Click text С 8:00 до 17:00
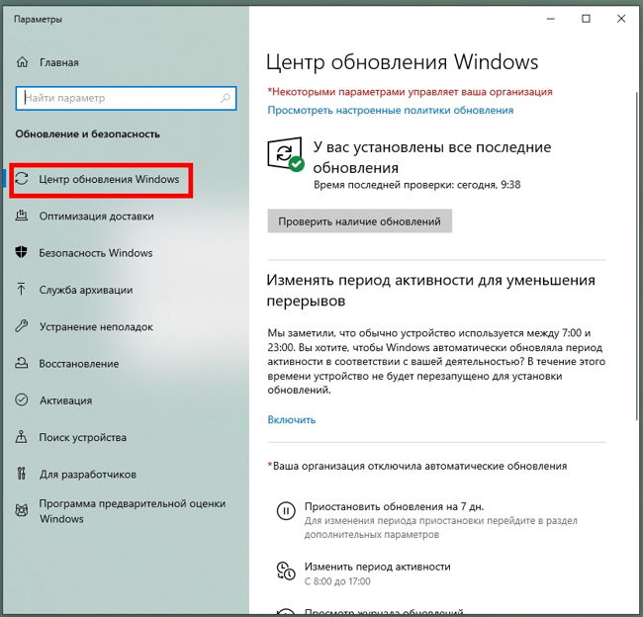 (x=337, y=581)
